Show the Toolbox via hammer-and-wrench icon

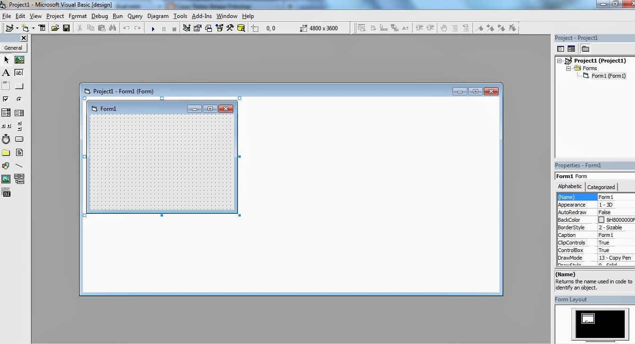[230, 28]
